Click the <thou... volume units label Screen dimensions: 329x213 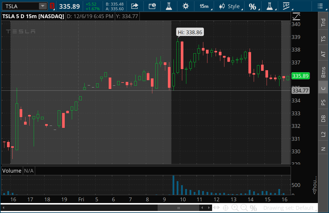tap(314, 185)
